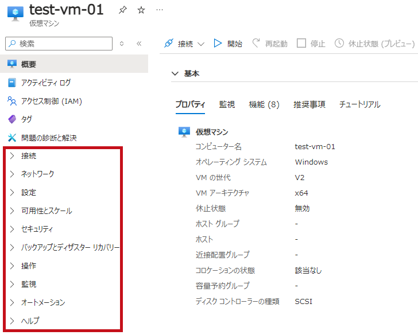Click computer name value test-vm-01

pyautogui.click(x=315, y=147)
